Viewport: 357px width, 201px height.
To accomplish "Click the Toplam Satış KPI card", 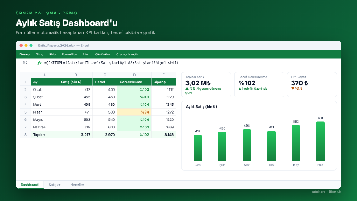I will coord(206,85).
